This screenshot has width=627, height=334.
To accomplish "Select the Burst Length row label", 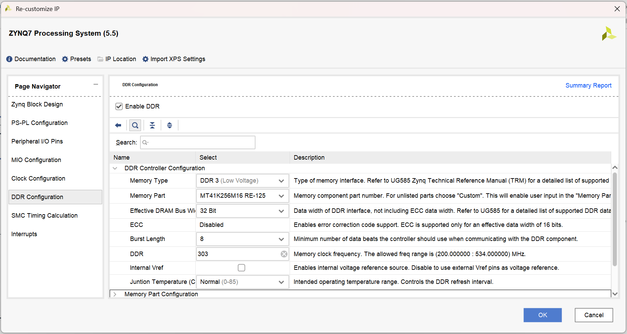I will click(148, 239).
